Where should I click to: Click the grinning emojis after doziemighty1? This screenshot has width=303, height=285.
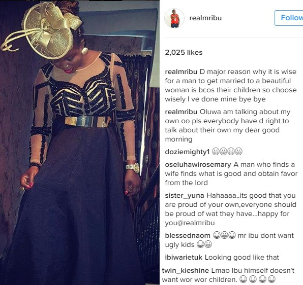pos(227,152)
